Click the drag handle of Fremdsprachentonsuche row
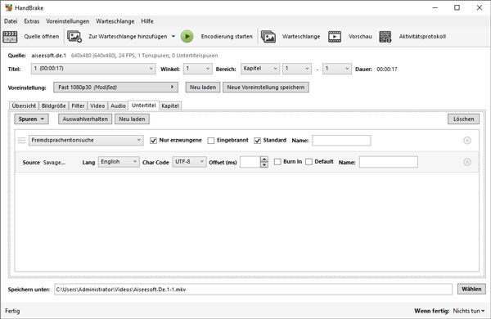The image size is (491, 319). [21, 140]
